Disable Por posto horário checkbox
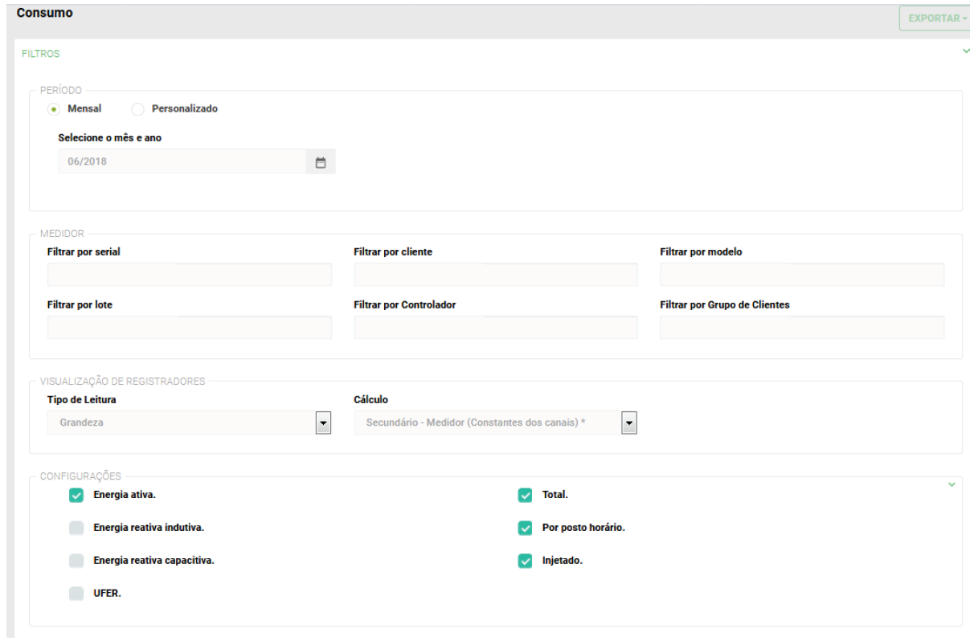The width and height of the screenshot is (974, 641). point(526,528)
